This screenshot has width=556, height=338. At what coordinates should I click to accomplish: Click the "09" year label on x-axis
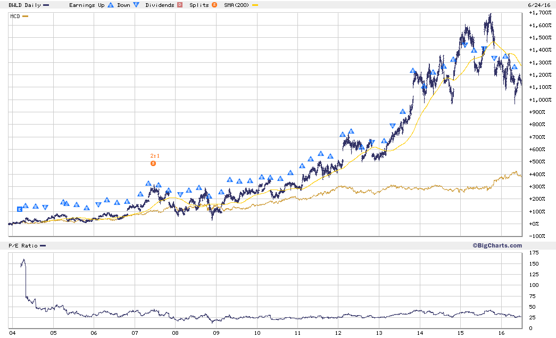[x=216, y=333]
